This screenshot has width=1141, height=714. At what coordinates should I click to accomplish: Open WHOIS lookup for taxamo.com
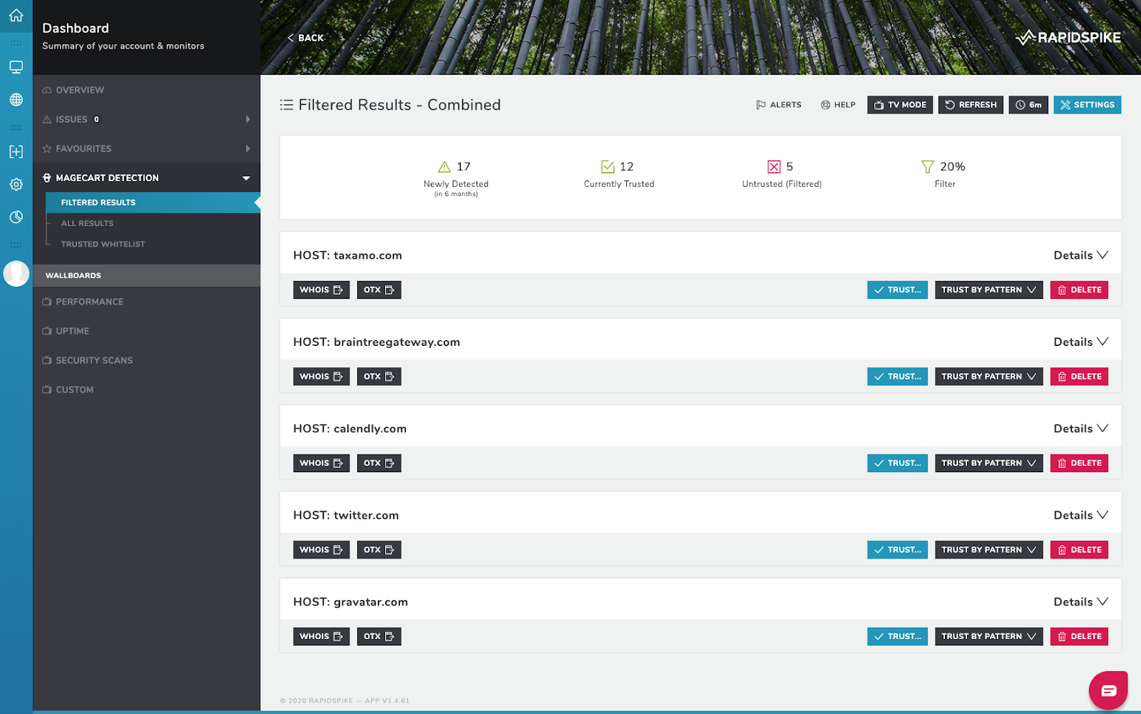point(321,290)
